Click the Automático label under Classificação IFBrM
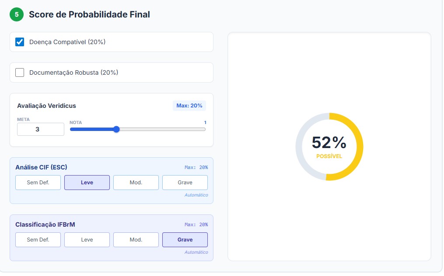The height and width of the screenshot is (276, 444). tap(196, 252)
